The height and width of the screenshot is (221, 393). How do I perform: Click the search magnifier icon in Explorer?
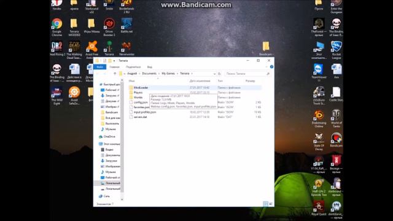click(268, 74)
